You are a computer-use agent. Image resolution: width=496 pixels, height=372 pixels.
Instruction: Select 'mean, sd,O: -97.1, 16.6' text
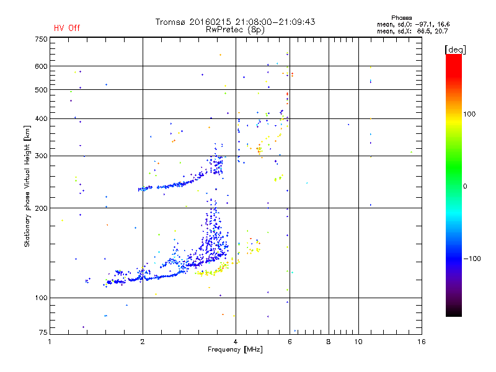point(413,24)
